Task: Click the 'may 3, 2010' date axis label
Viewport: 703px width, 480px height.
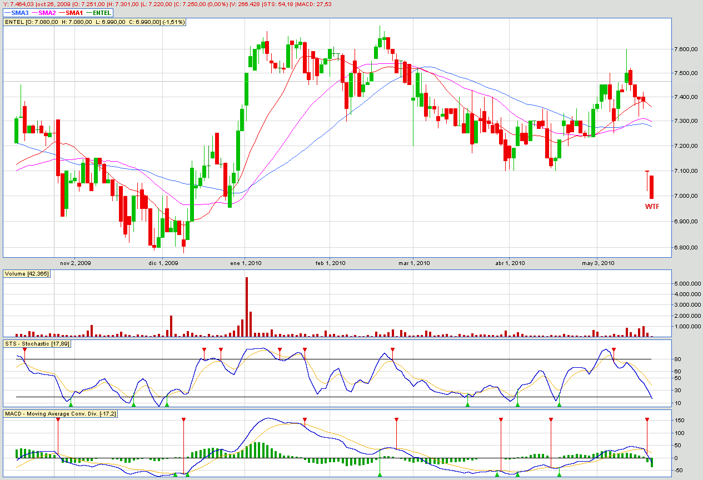Action: point(598,263)
